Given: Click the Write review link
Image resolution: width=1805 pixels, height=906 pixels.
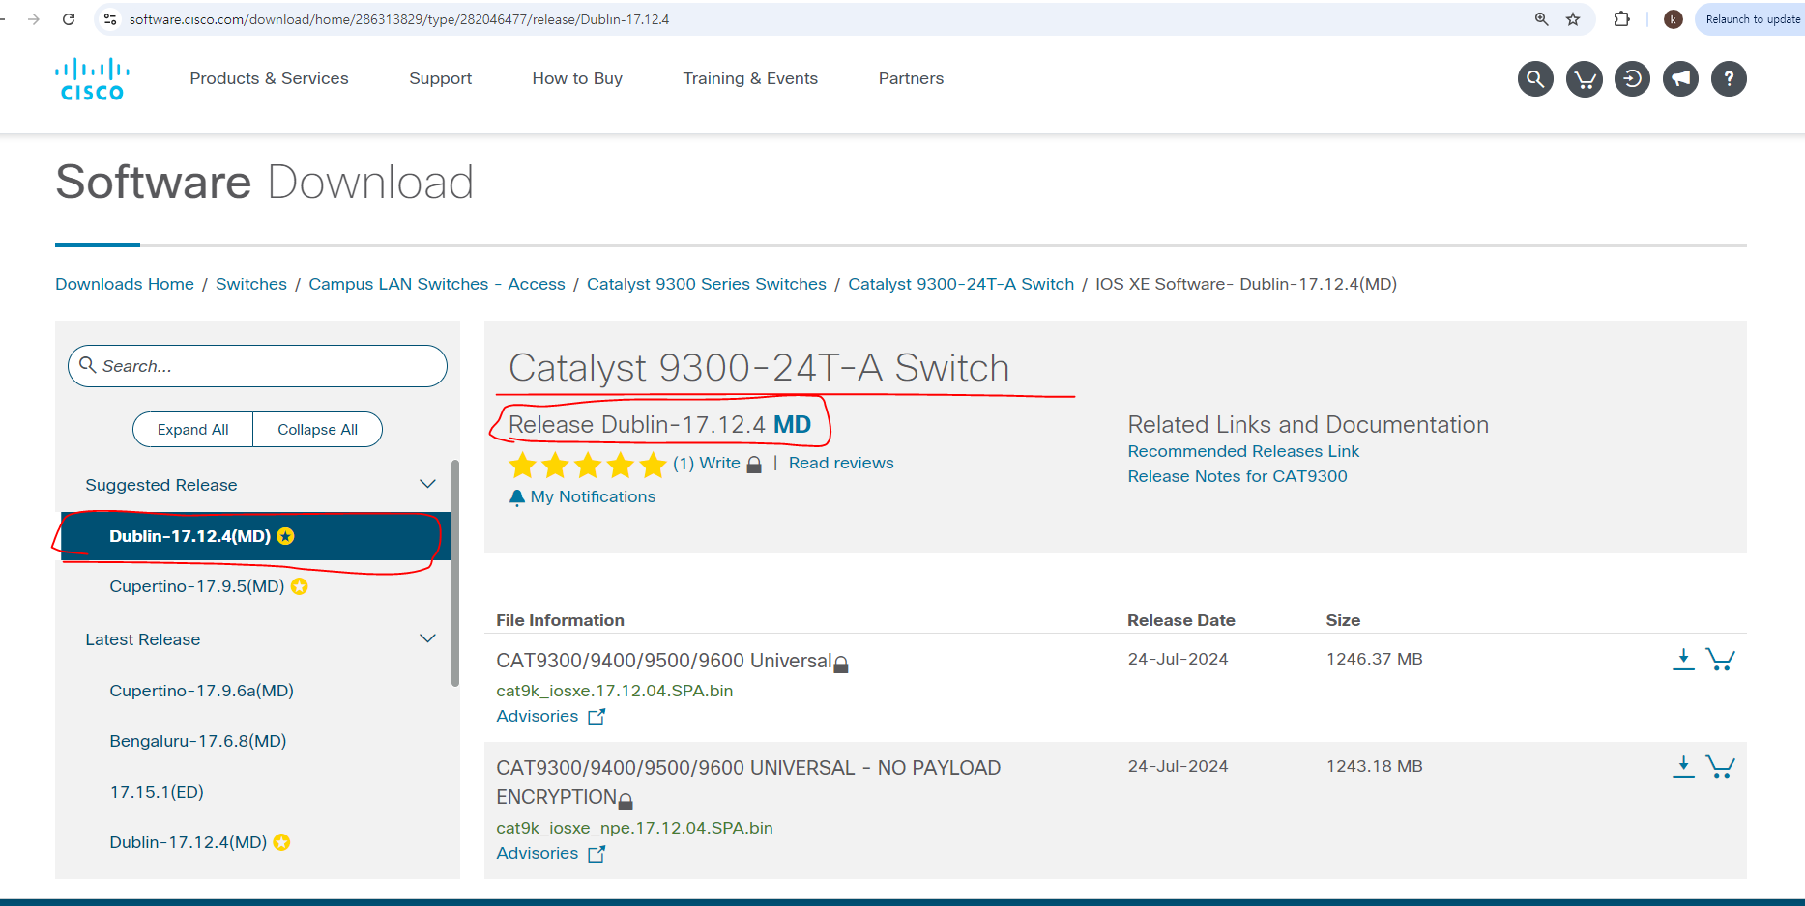Looking at the screenshot, I should (719, 463).
